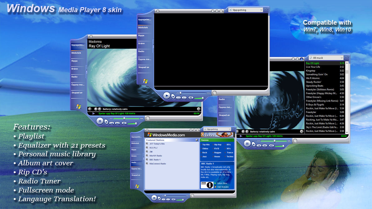Click the MYA banner in radio window

click(x=217, y=135)
